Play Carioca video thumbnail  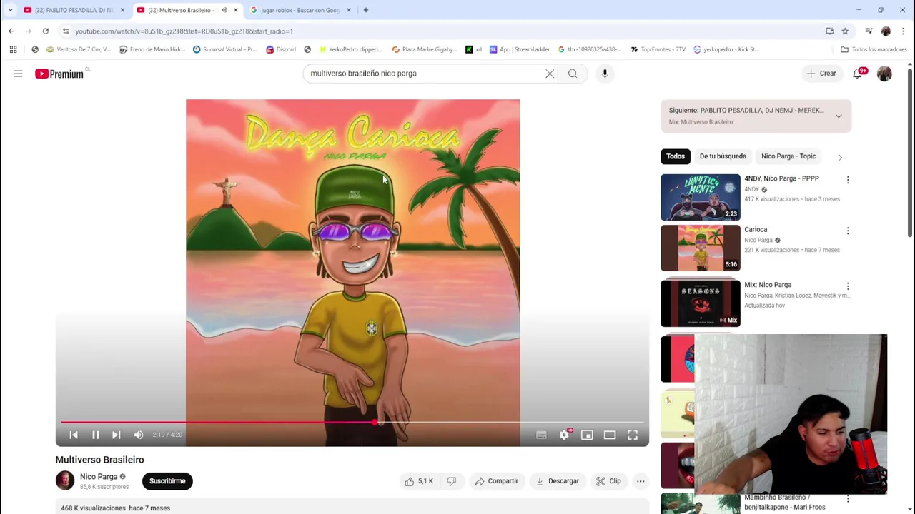click(701, 248)
